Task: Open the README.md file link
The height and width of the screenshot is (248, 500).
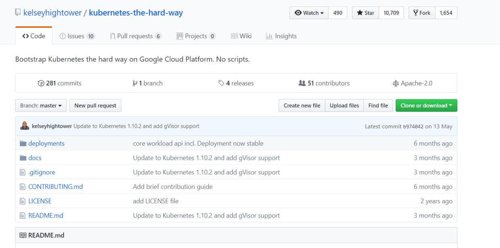Action: pos(46,215)
